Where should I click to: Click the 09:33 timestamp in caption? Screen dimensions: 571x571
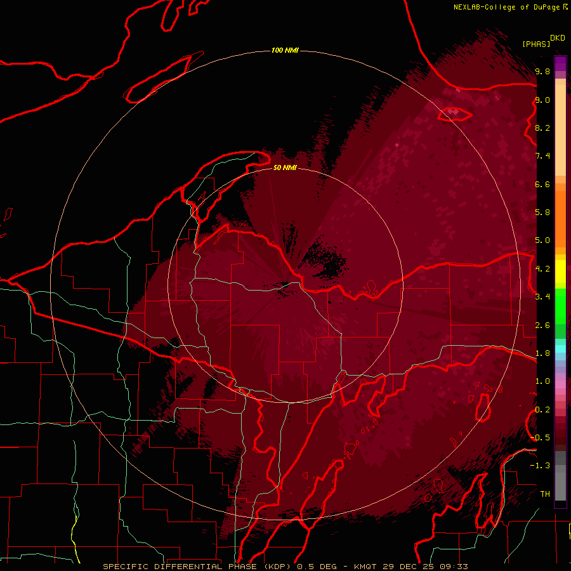454,567
